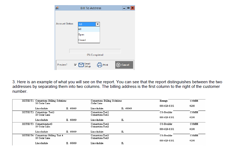Choose 'Open' in the dropdown list
Image resolution: width=244 pixels, height=153 pixels.
89,35
